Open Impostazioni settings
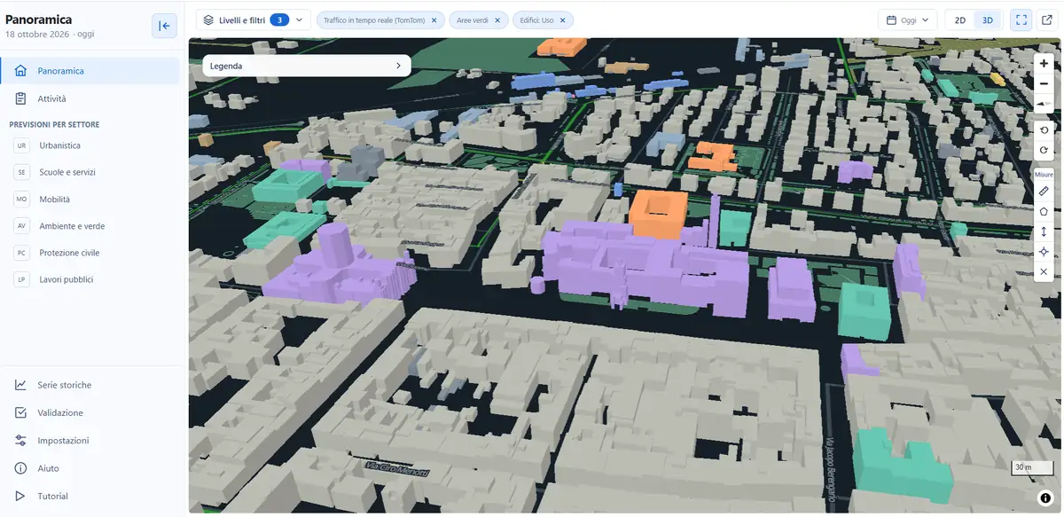The image size is (1064, 517). [90, 441]
